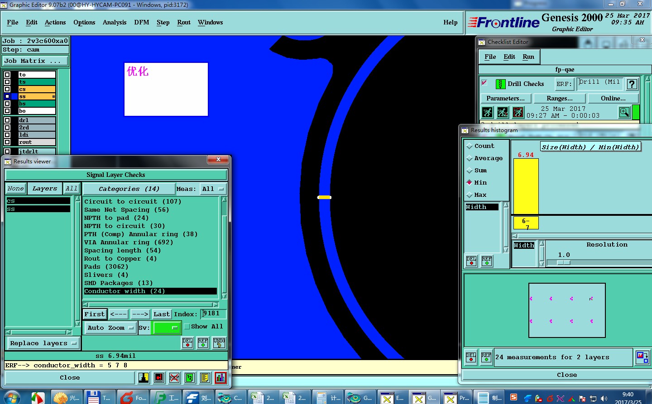Click DEL icon beside measurements summary
652x404 pixels.
click(471, 357)
